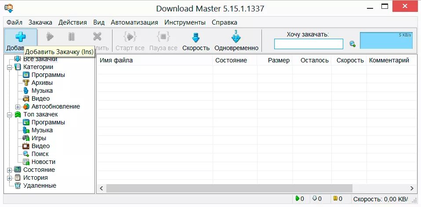Select the Состояние monitor icon
The width and height of the screenshot is (421, 207).
18,169
